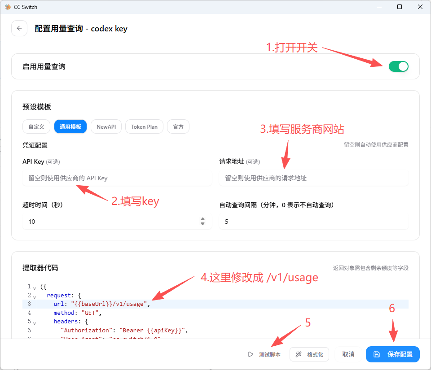Image resolution: width=431 pixels, height=370 pixels.
Task: Click the page title 配置用量查询 - codex key
Action: tap(81, 29)
